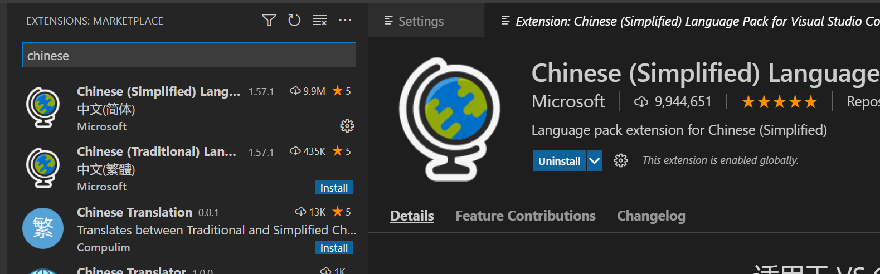The image size is (880, 274).
Task: Click the 13K download count
Action: click(310, 212)
